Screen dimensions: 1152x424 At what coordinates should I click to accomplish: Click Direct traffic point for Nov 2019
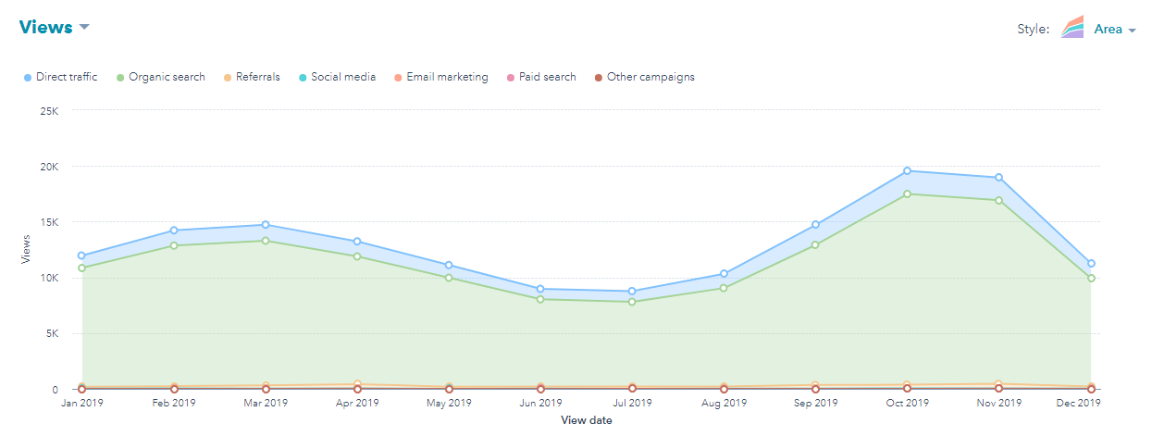[x=999, y=178]
